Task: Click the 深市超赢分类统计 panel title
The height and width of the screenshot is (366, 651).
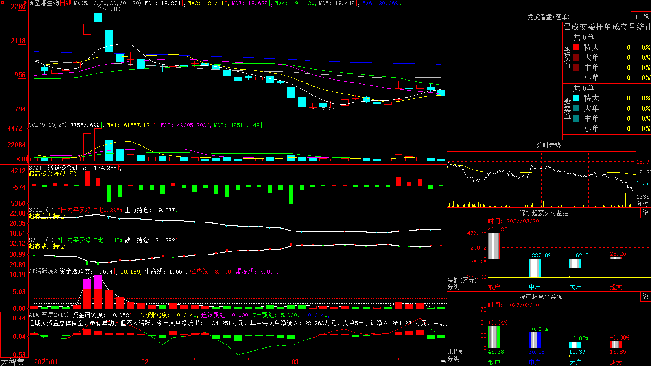Action: [x=544, y=296]
